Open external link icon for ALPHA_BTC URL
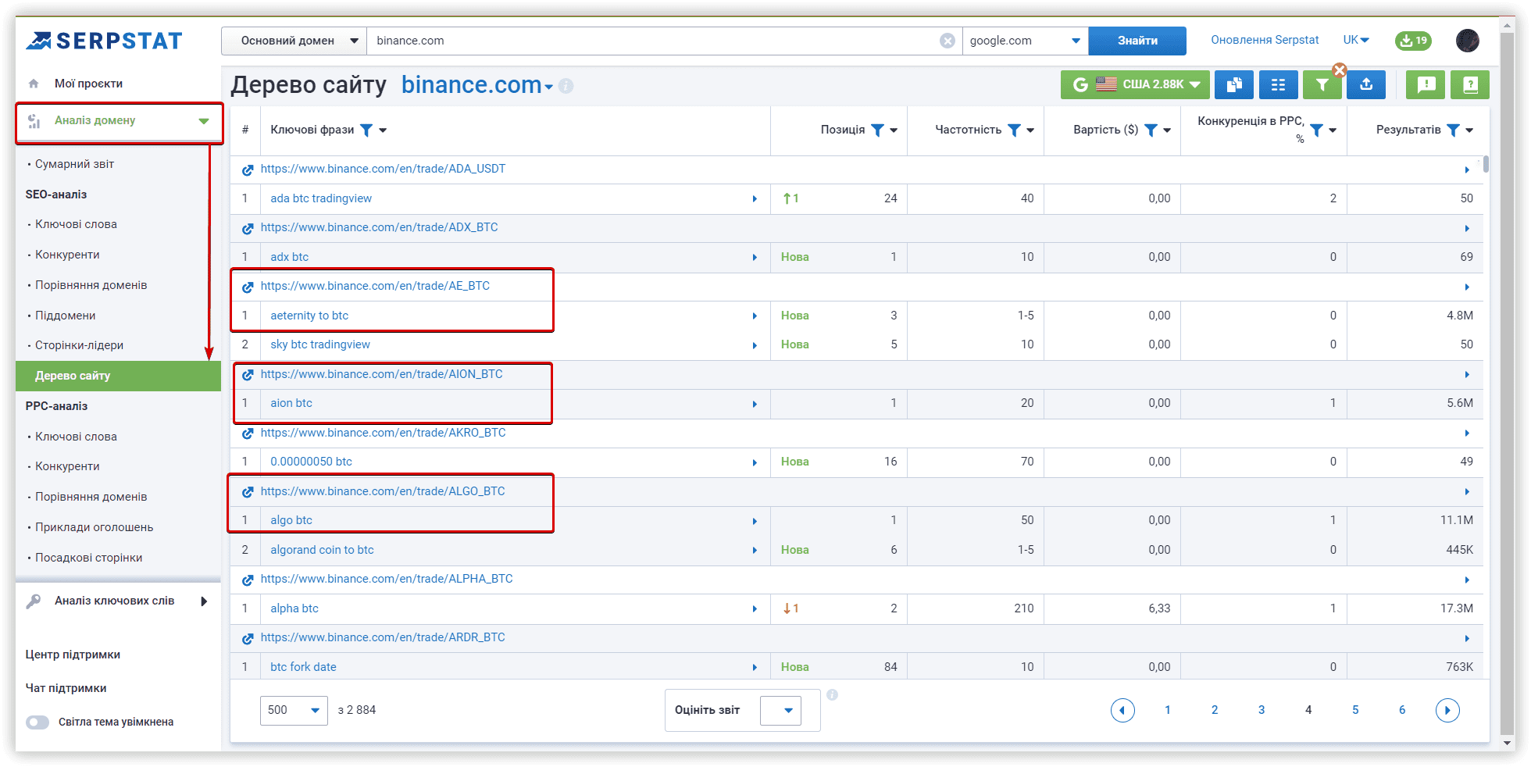The width and height of the screenshot is (1531, 767). (248, 580)
